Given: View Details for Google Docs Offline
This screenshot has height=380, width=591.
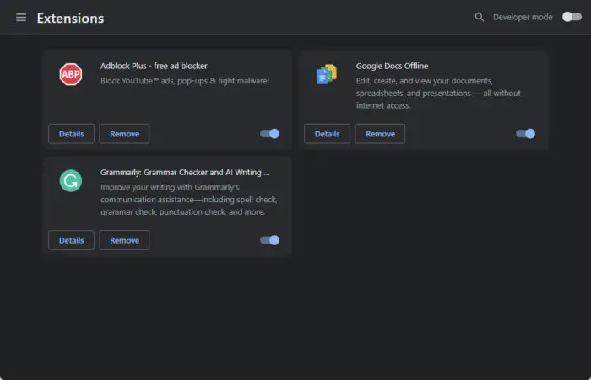Looking at the screenshot, I should click(327, 134).
